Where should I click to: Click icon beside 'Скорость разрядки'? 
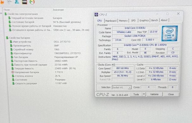14,84
